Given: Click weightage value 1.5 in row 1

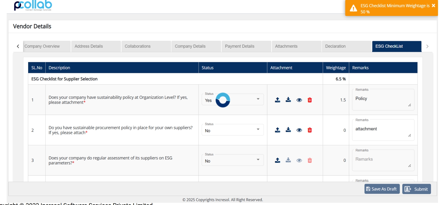Looking at the screenshot, I should coord(343,100).
